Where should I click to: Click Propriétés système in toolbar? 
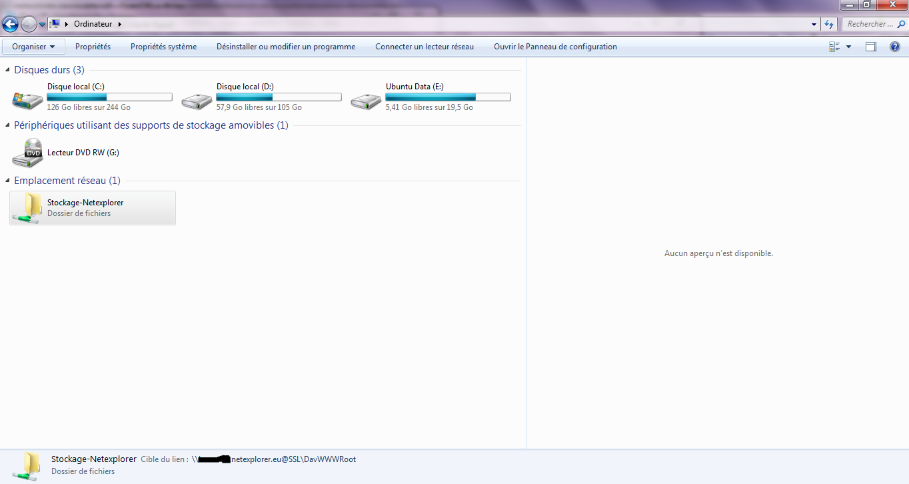click(163, 47)
